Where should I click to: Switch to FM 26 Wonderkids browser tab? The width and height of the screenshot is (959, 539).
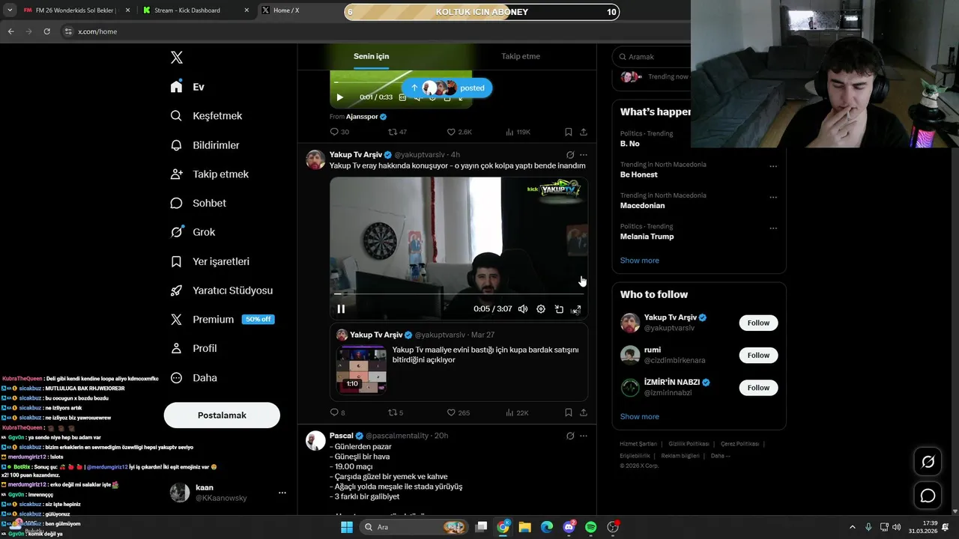75,10
